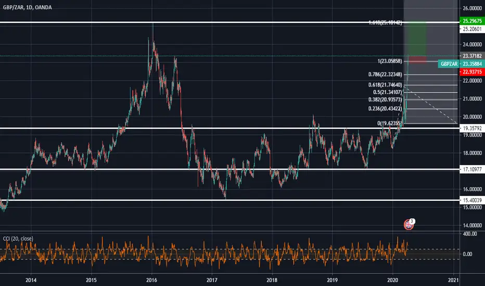Click the red stop loss zone
The height and width of the screenshot is (286, 485).
pos(417,60)
